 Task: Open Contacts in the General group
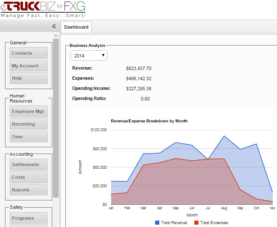[x=29, y=53]
